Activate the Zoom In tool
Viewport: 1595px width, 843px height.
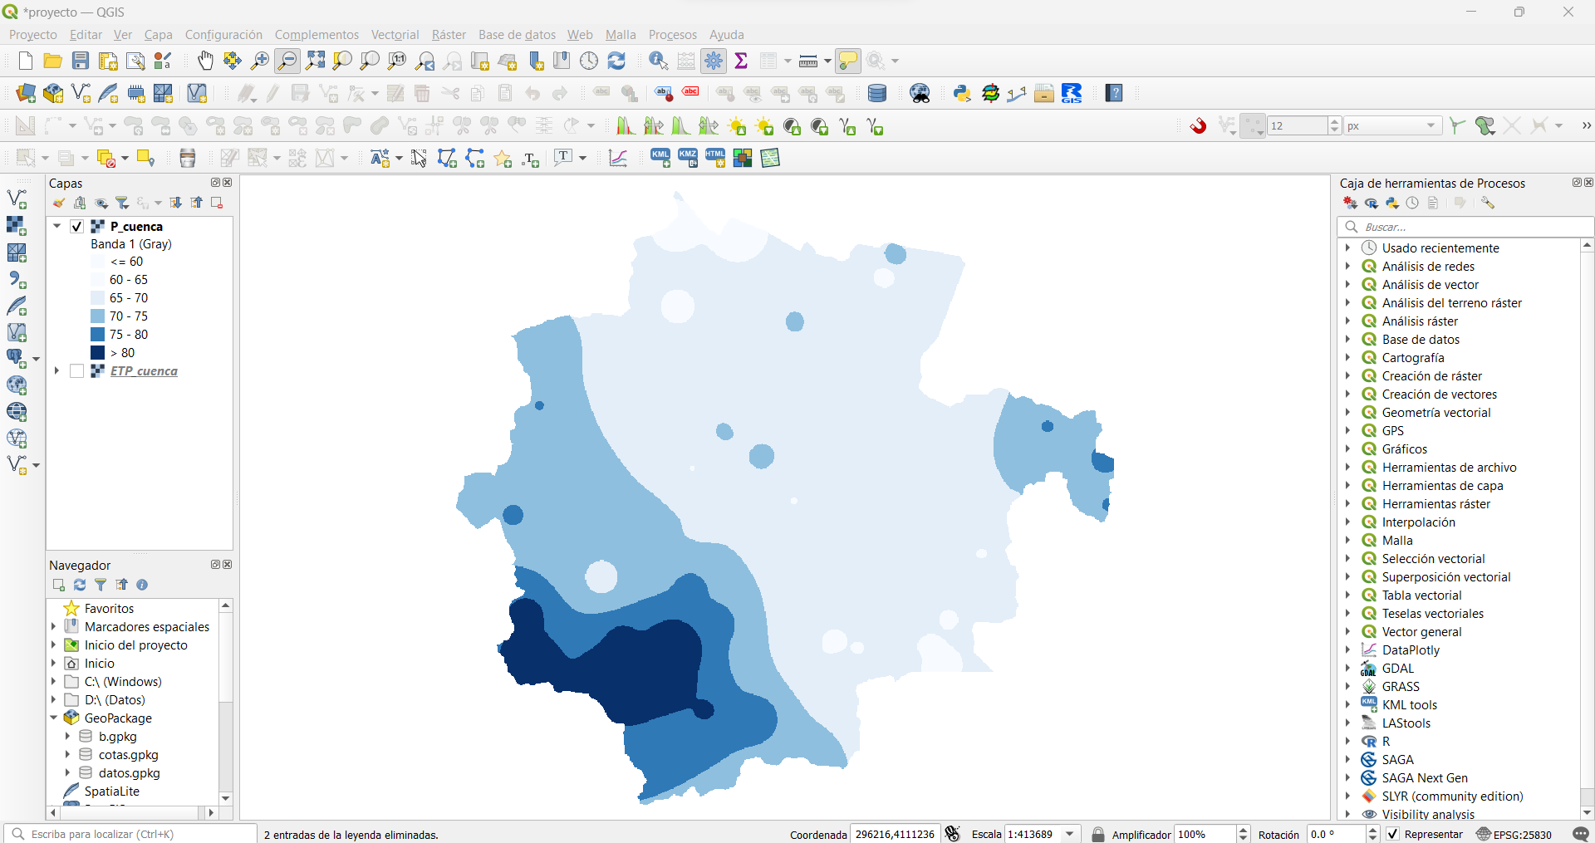[x=259, y=61]
